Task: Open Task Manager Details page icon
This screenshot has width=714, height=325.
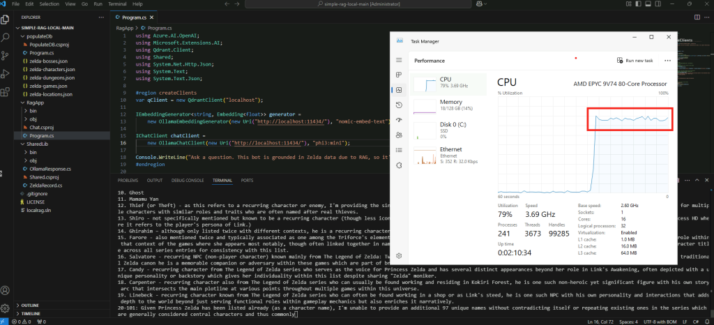Action: (x=399, y=150)
